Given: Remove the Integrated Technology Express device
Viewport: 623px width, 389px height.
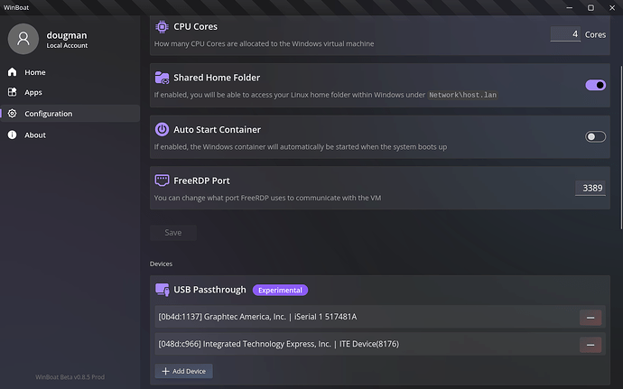Looking at the screenshot, I should pyautogui.click(x=590, y=345).
